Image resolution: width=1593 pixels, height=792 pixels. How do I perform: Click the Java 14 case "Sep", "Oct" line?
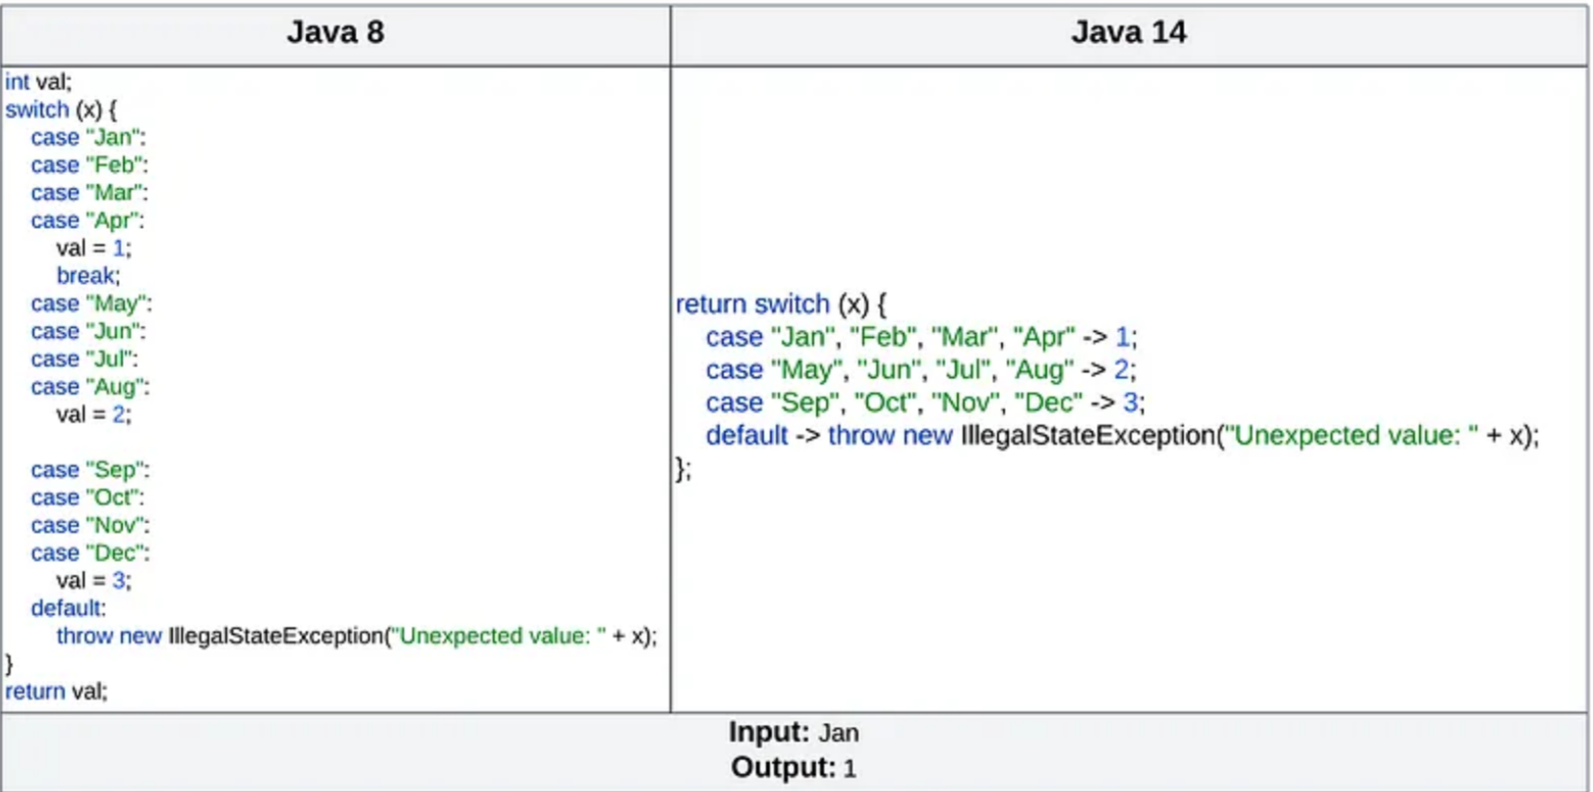pyautogui.click(x=925, y=403)
